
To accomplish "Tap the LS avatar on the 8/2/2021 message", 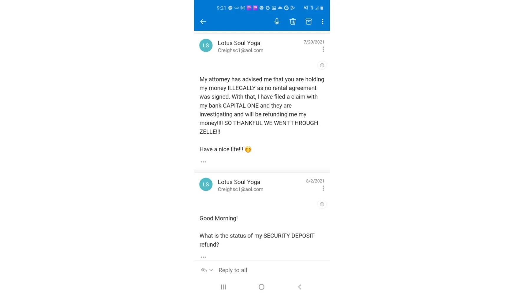I will click(x=206, y=184).
